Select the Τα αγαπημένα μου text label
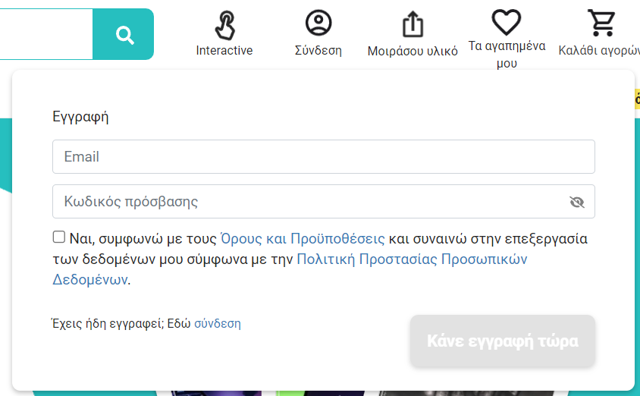 (x=507, y=54)
